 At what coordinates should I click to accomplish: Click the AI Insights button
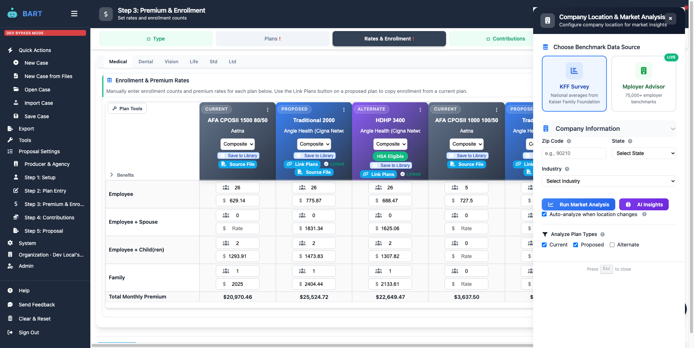tap(643, 204)
